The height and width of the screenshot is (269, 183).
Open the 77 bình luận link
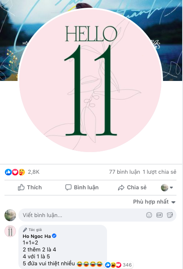pos(125,172)
